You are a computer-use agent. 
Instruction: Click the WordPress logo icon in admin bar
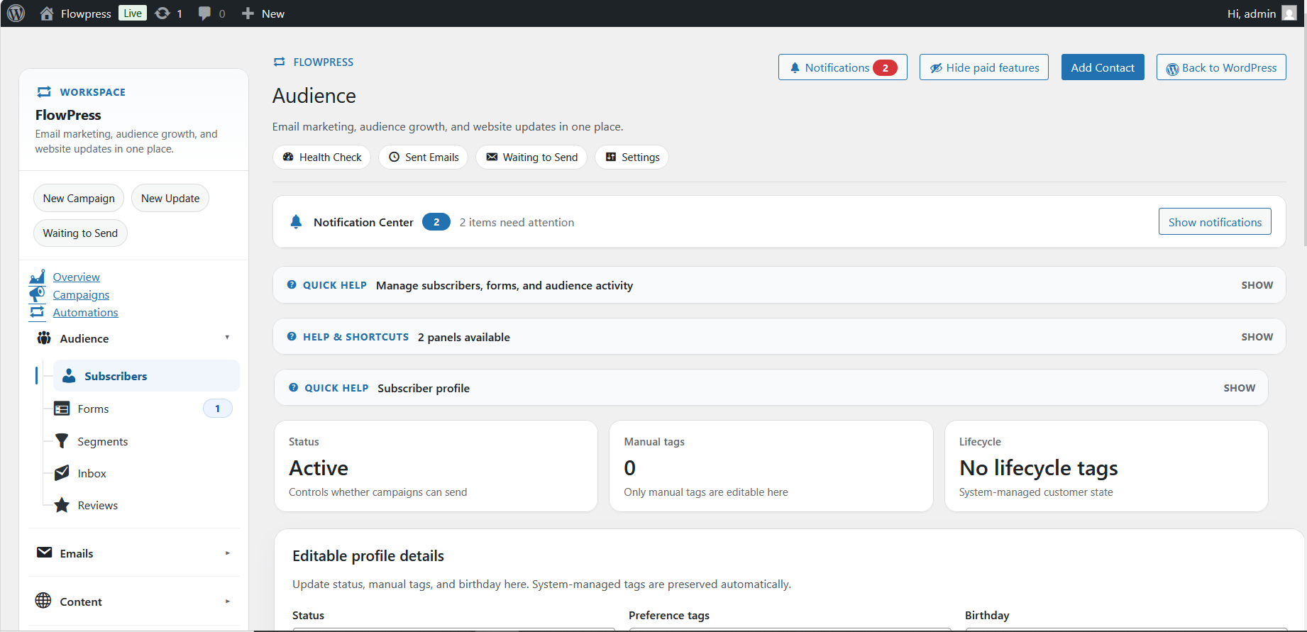coord(16,13)
